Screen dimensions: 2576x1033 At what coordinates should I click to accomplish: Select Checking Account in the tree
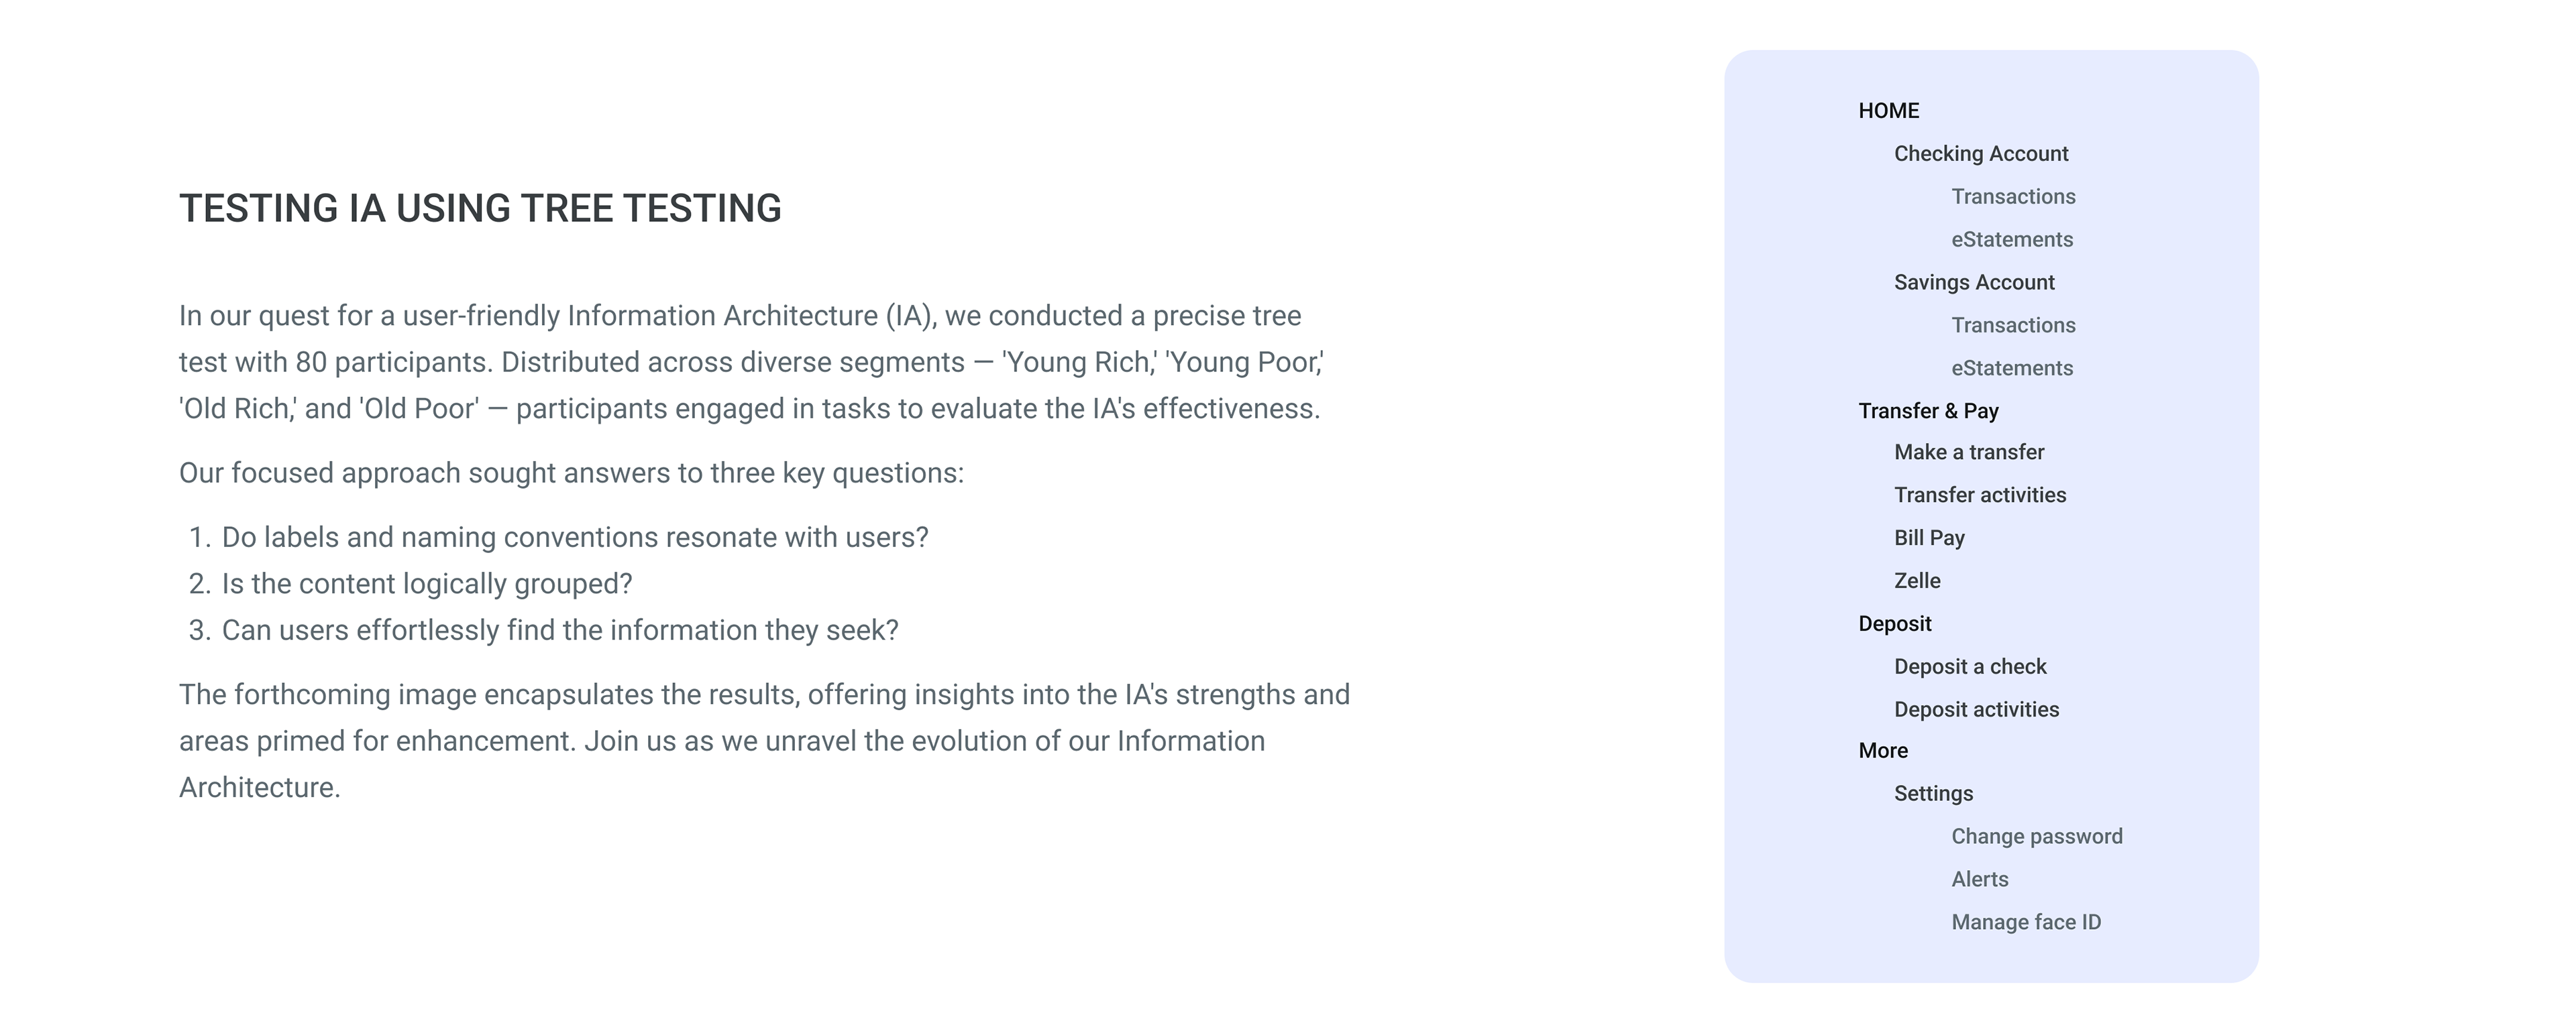(1980, 154)
